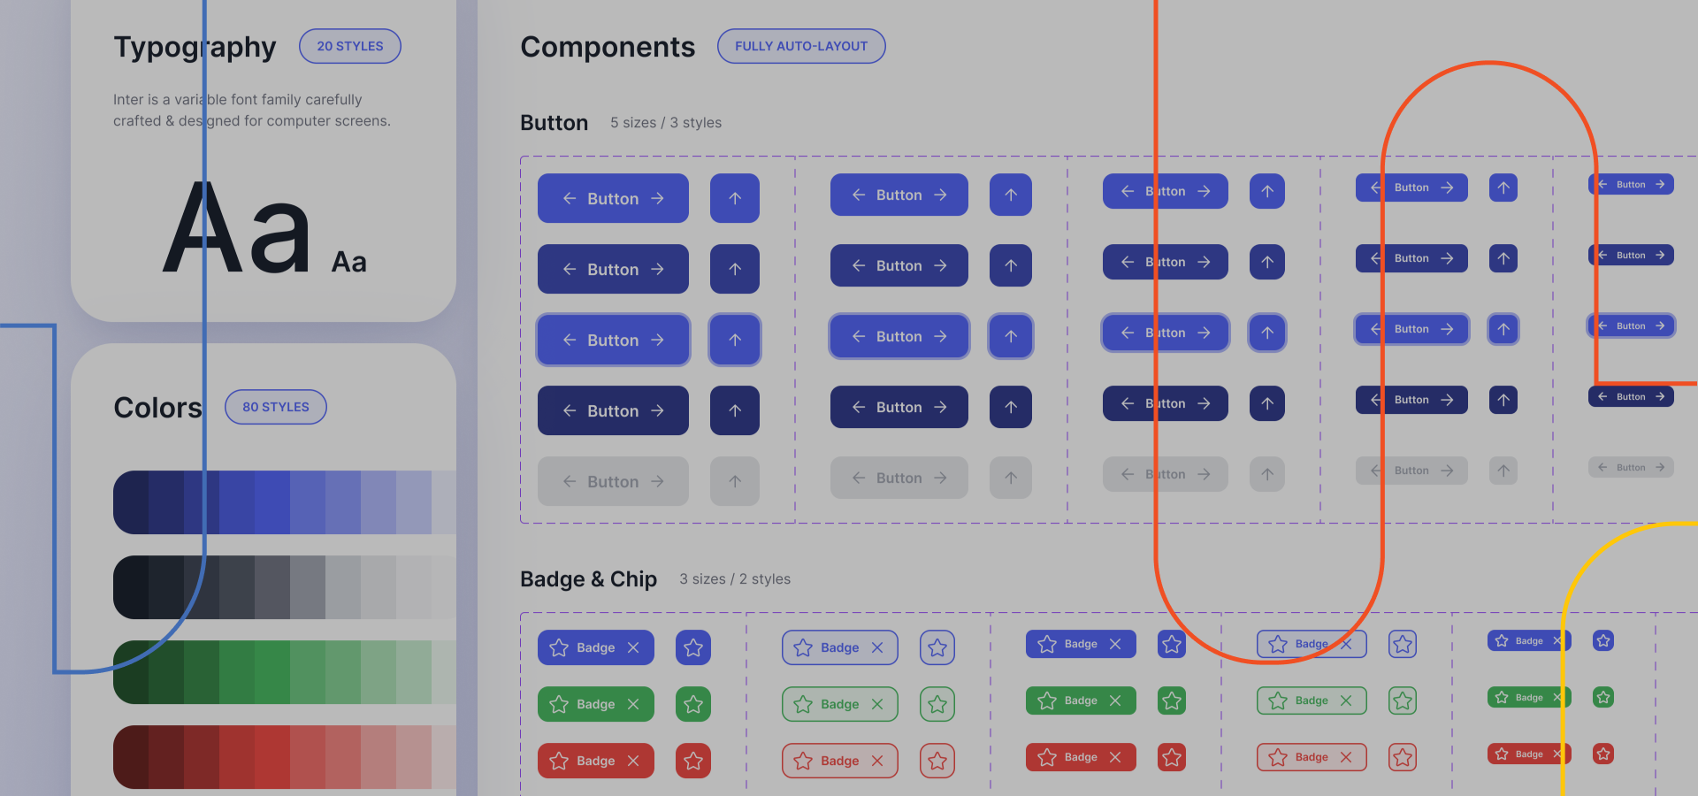
Task: Click the outlined star icon on the red outlined Badge
Action: [804, 761]
